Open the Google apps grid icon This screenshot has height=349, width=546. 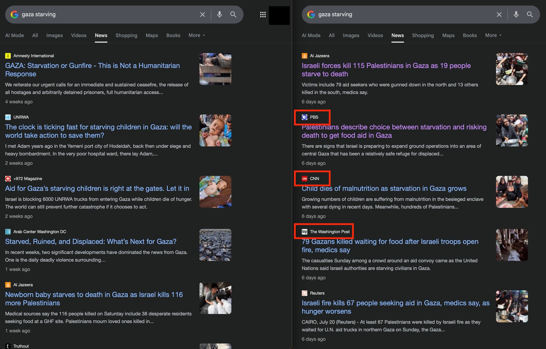click(x=263, y=14)
